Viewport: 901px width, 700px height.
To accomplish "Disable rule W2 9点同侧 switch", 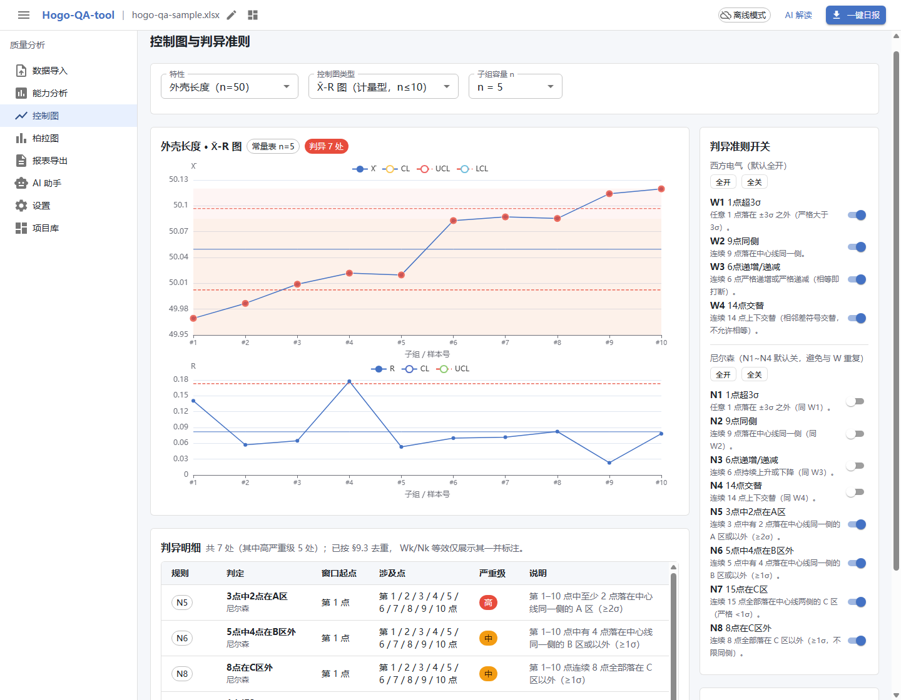I will coord(857,247).
